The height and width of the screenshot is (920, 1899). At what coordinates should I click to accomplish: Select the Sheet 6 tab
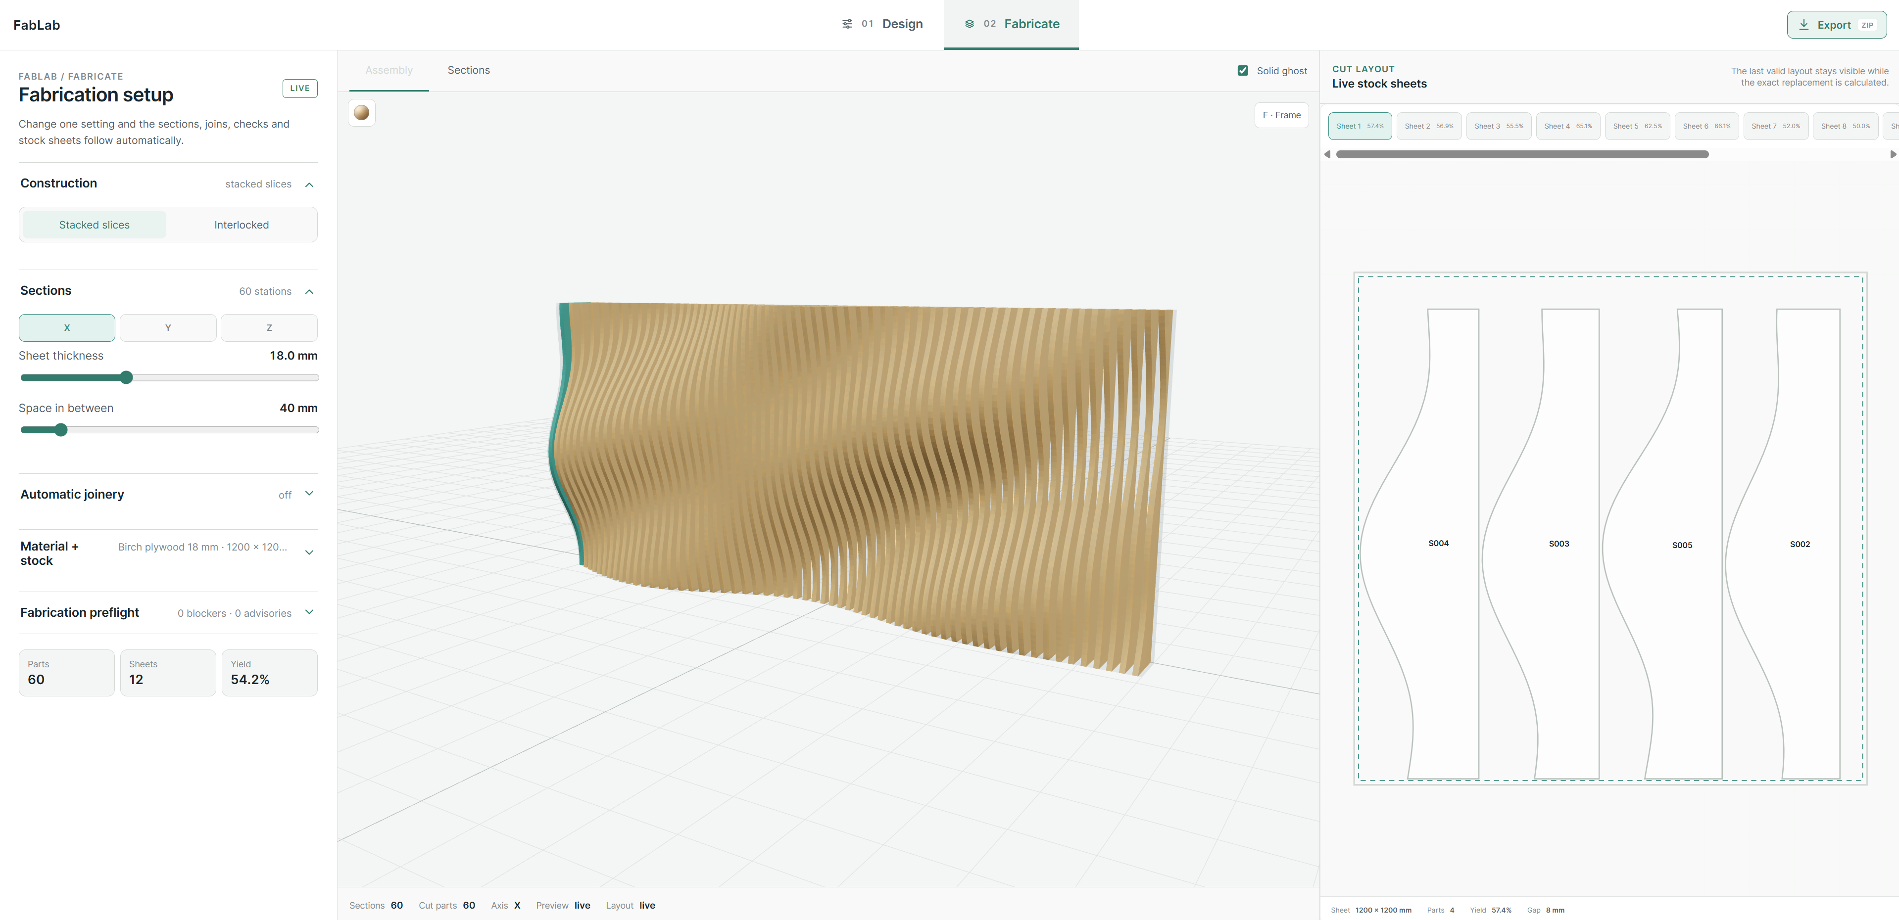pos(1706,126)
